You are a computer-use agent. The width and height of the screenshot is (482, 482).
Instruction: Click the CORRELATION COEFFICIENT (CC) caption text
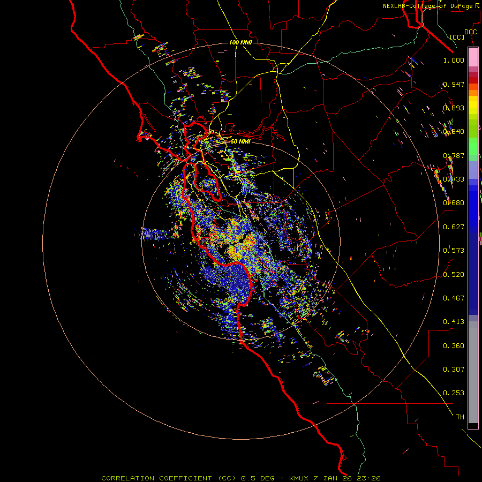169,478
